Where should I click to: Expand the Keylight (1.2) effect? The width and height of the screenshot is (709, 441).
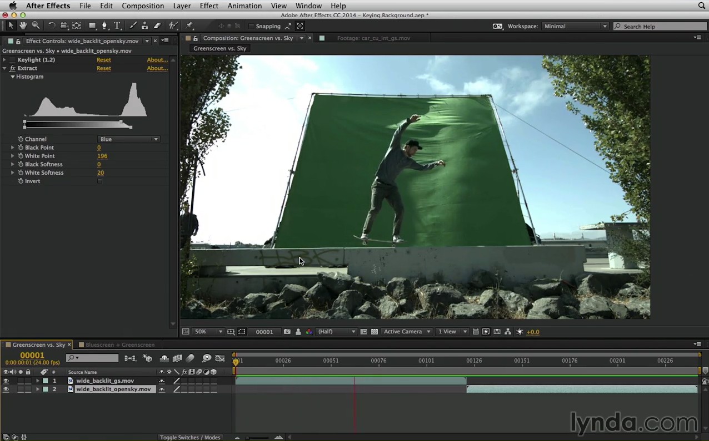tap(4, 60)
